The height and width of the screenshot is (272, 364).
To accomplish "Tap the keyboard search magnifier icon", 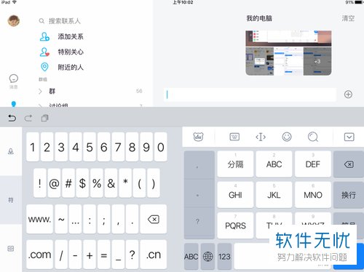I will pyautogui.click(x=313, y=137).
